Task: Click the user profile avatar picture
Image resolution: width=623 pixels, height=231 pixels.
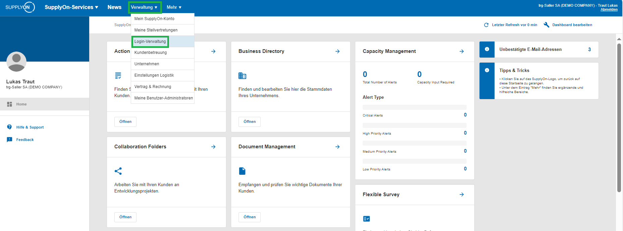Action: [x=16, y=62]
